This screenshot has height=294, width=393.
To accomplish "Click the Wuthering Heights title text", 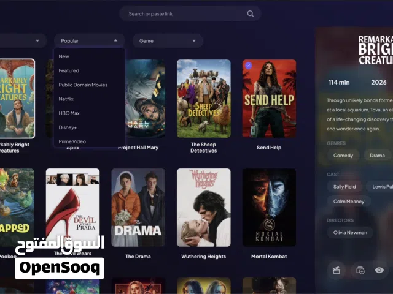I will [x=203, y=257].
